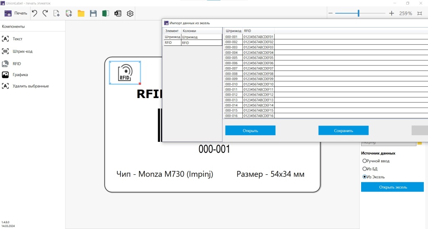Select cell 01234567ABCDEF08
428x229 pixels.
[258, 73]
